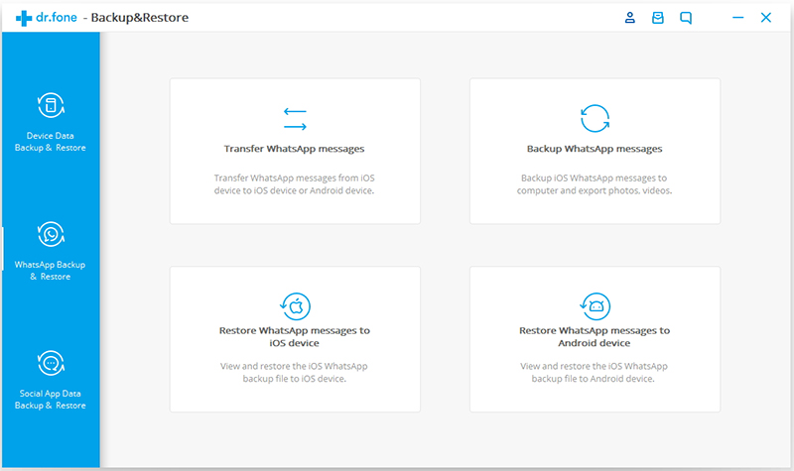Open the feedback chat icon in title bar
This screenshot has width=794, height=471.
(x=686, y=18)
